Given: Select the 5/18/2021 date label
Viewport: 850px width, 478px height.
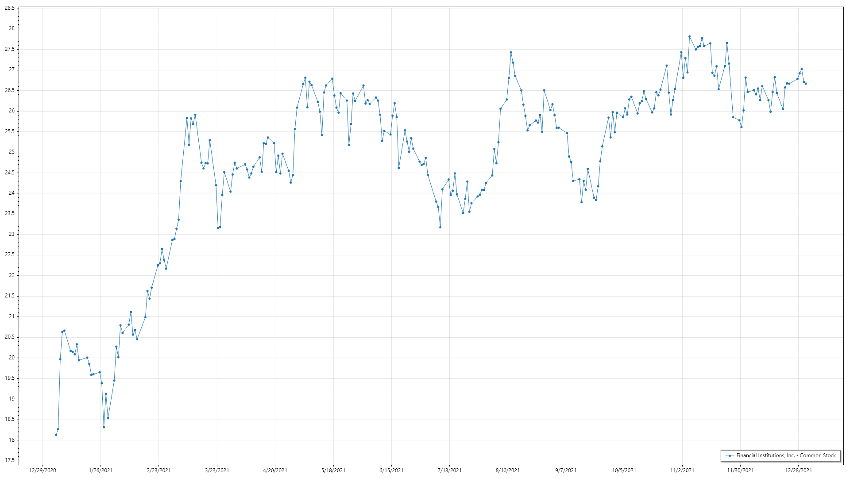Looking at the screenshot, I should (x=333, y=470).
